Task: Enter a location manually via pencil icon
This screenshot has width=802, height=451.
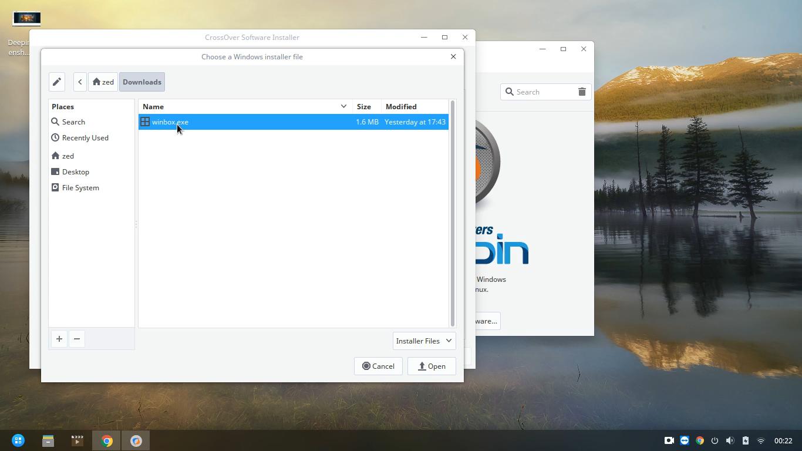Action: [x=56, y=82]
